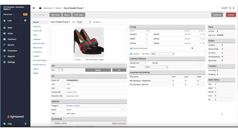238x132 pixels.
Task: Go to the previous item arrow
Action: 230,8
